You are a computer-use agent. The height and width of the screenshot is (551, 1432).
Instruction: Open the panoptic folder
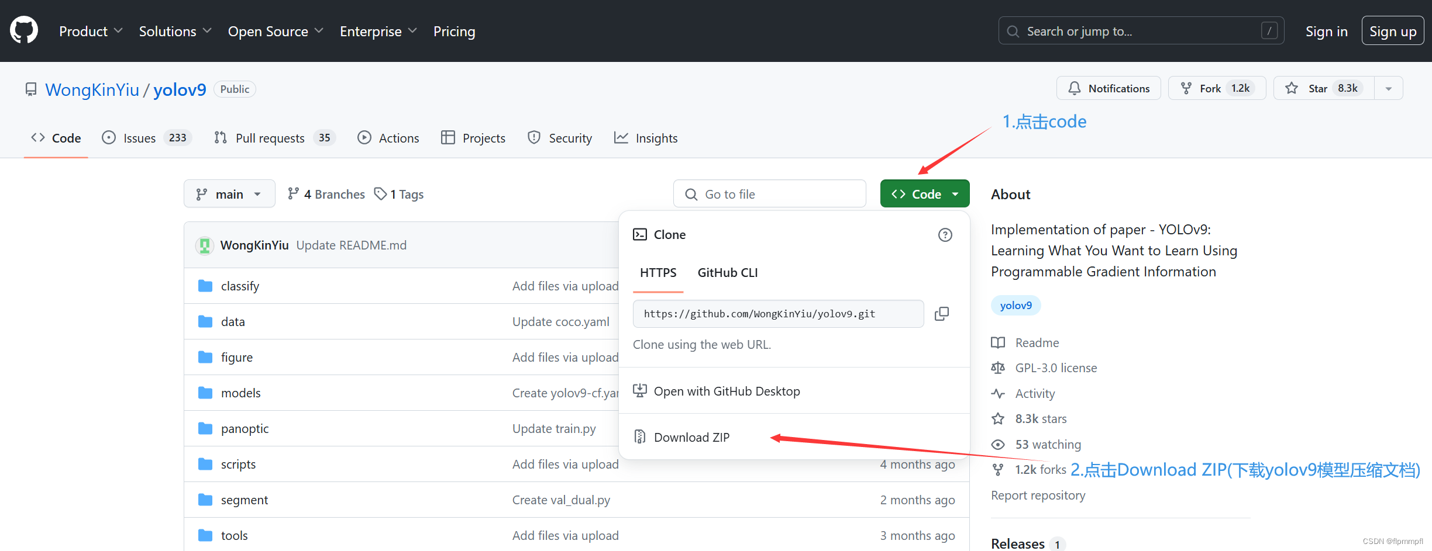coord(245,428)
